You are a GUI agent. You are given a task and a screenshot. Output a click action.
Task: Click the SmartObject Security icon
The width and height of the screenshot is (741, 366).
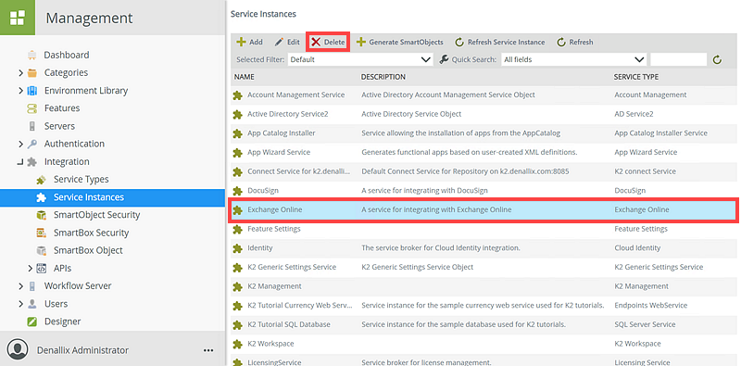pyautogui.click(x=41, y=215)
